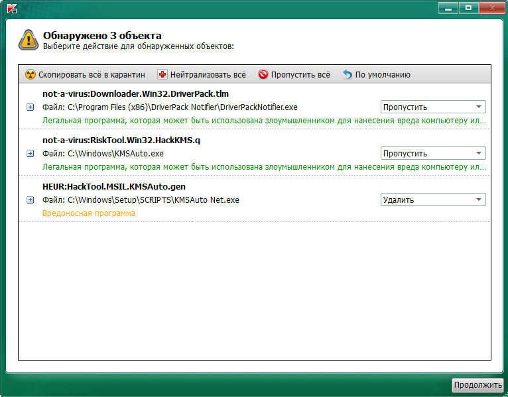Click the Выберите действие для обнаруженных объектов text
Image resolution: width=508 pixels, height=397 pixels.
click(139, 46)
